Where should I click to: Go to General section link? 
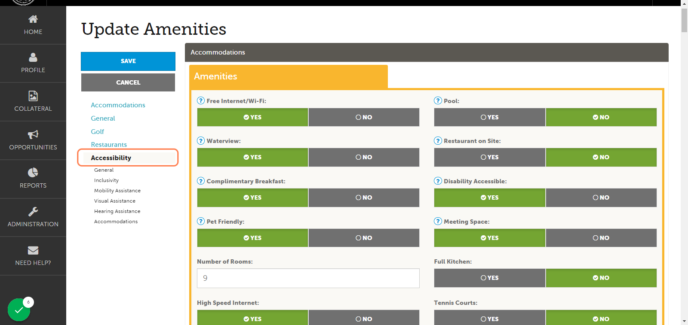pos(103,118)
